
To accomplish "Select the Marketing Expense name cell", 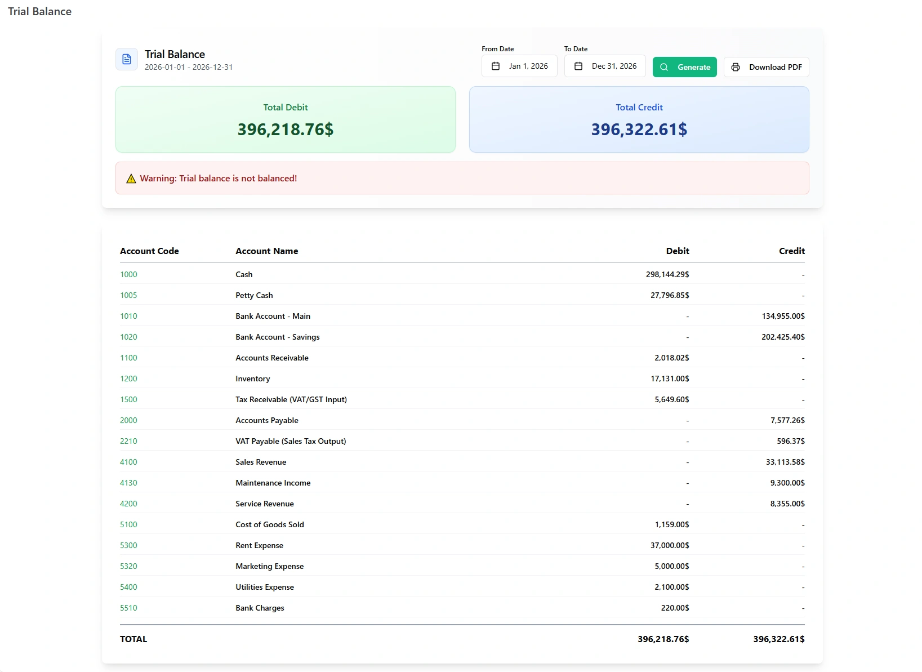I will tap(270, 566).
